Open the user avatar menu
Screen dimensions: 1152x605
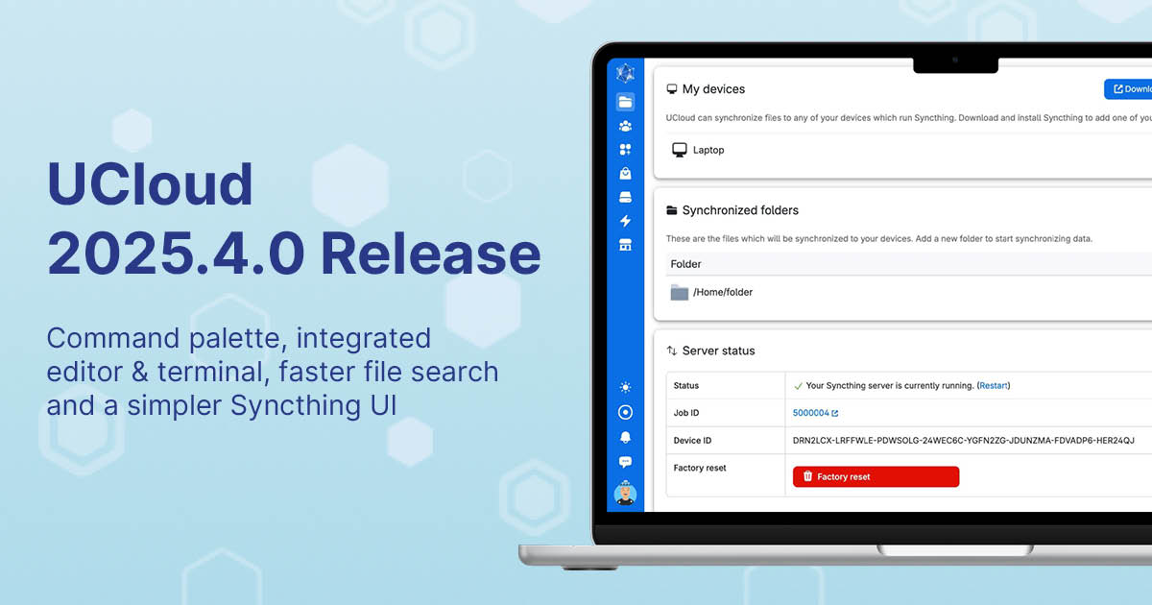[x=625, y=494]
